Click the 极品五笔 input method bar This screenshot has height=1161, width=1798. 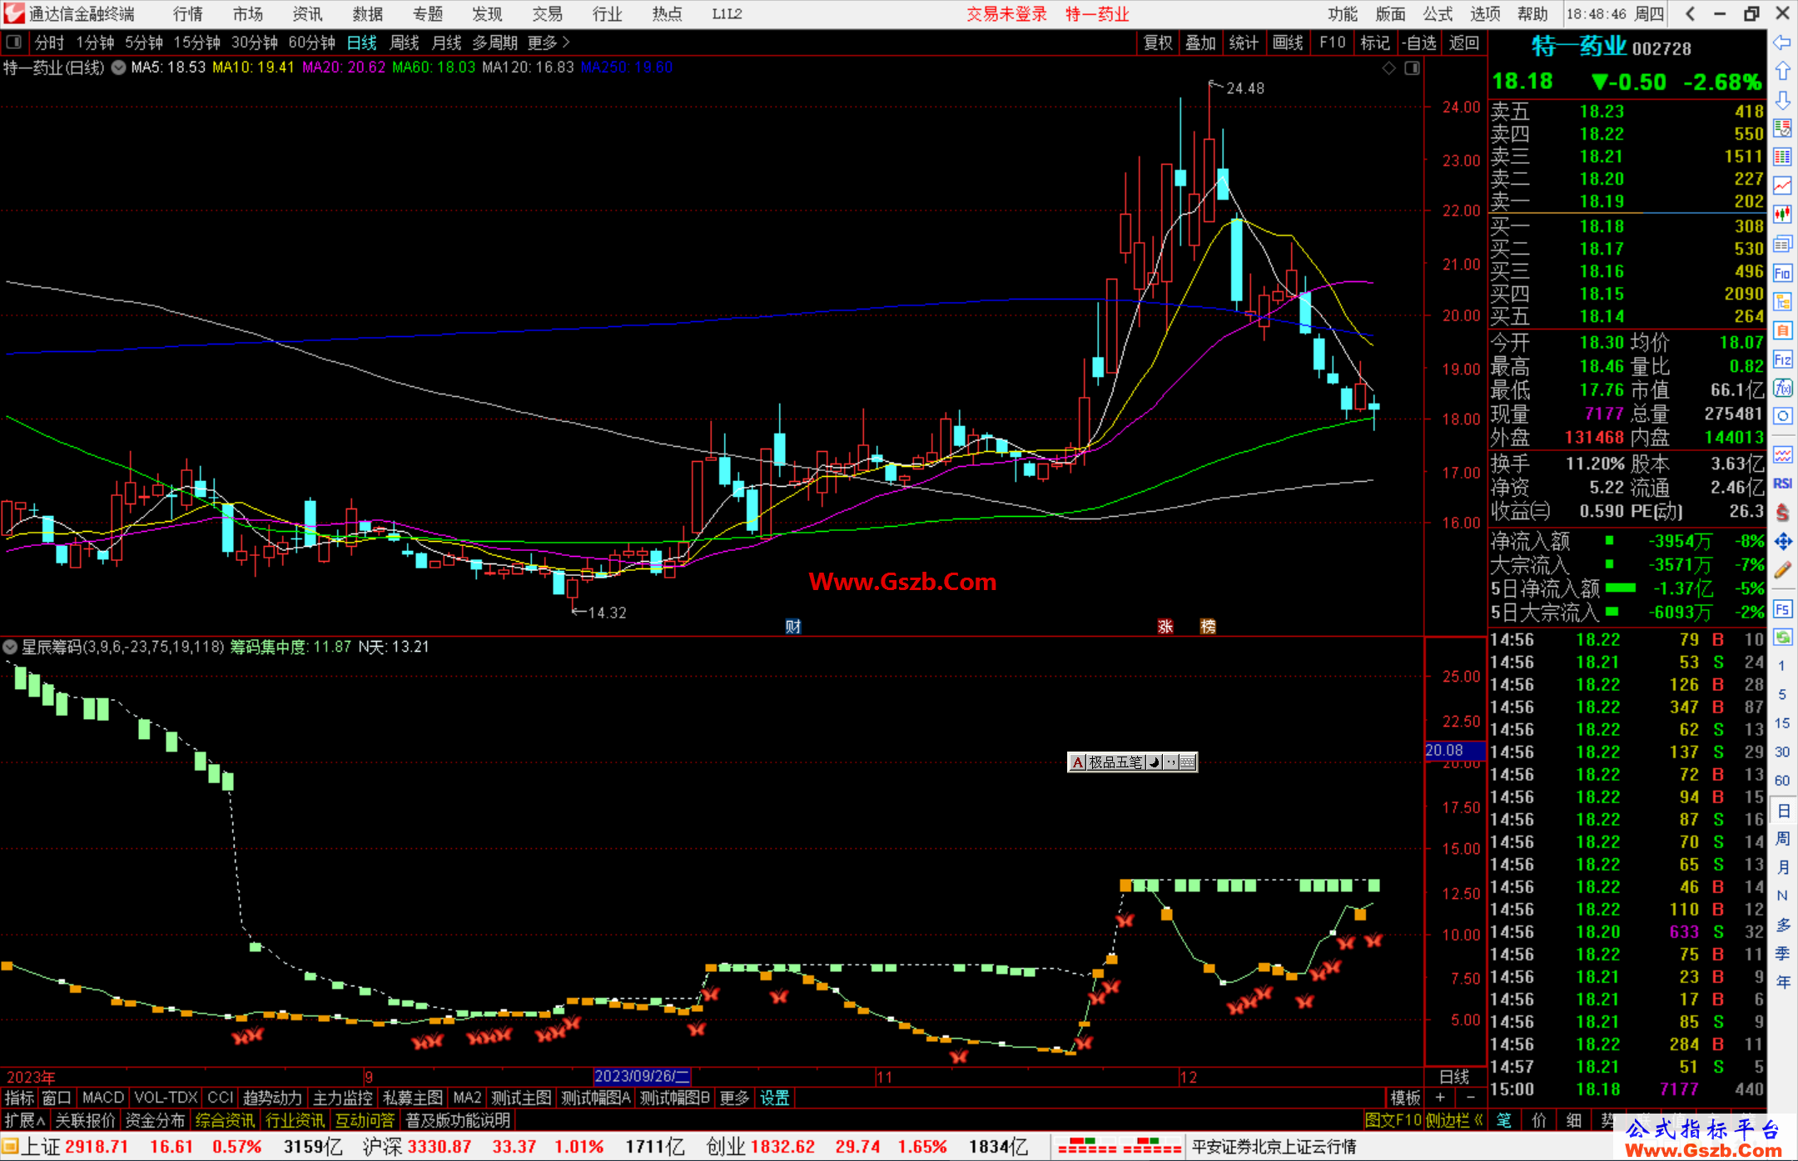(x=1132, y=762)
